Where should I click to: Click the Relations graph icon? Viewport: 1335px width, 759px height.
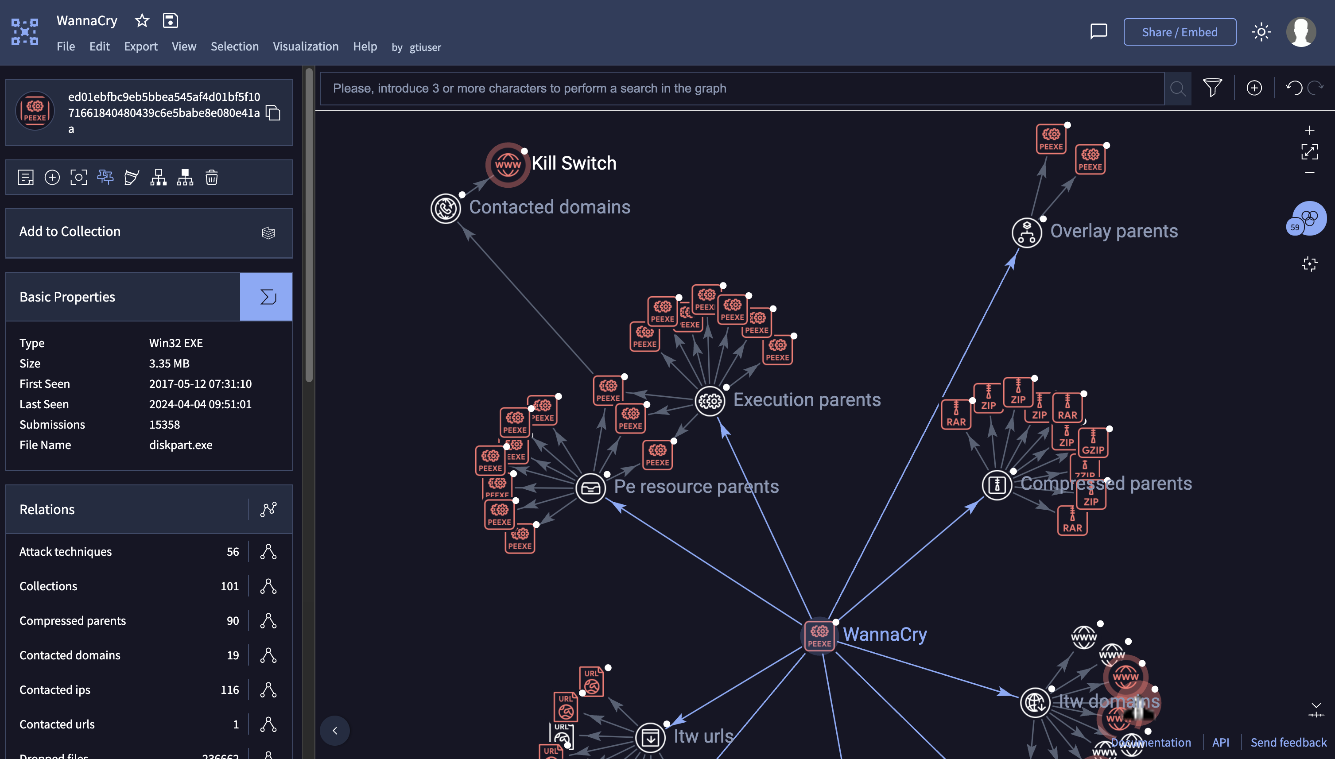268,509
